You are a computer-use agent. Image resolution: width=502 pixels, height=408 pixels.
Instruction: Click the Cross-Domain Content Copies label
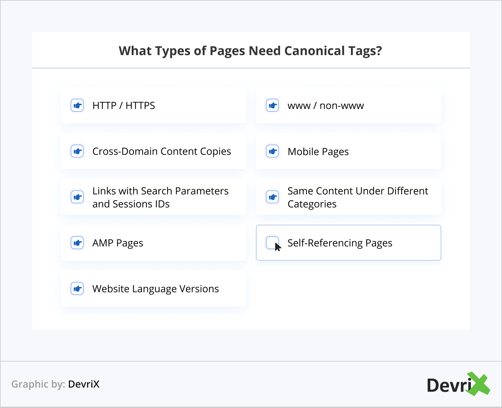(161, 151)
